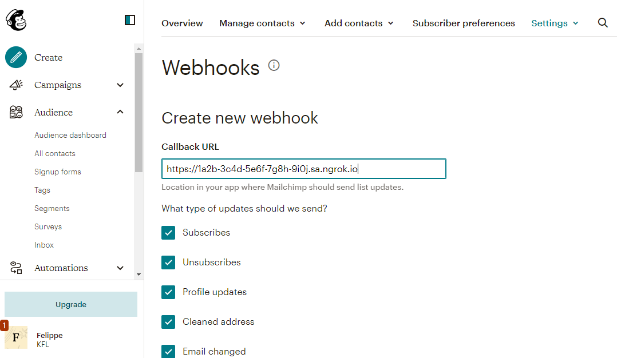
Task: Open Tags in sidebar
Action: click(42, 190)
